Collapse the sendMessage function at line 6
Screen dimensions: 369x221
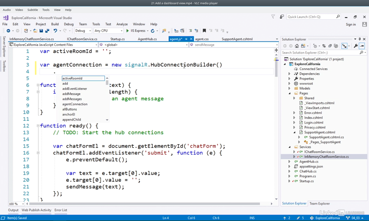click(x=38, y=85)
